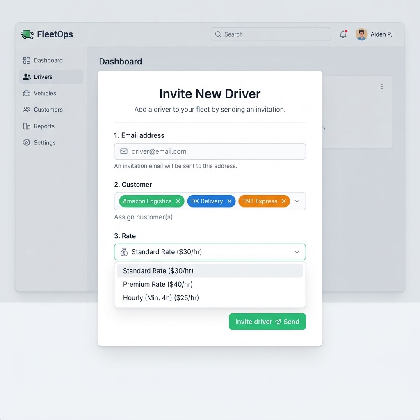This screenshot has height=420, width=420.
Task: Open Customers sidebar item
Action: point(51,110)
